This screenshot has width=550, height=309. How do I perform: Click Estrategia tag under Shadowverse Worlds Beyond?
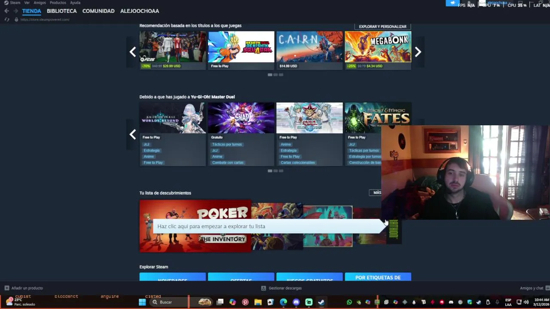pos(152,151)
